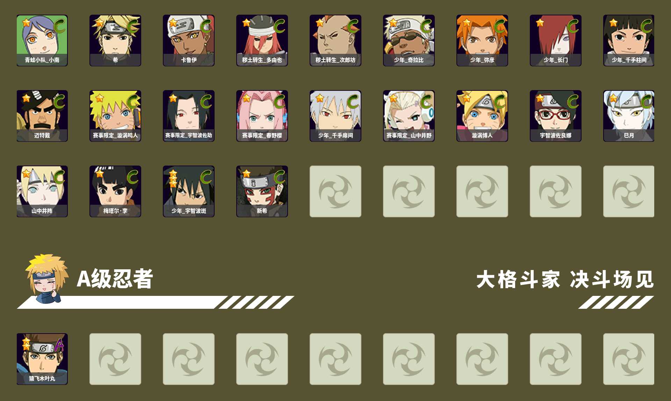The image size is (671, 401).
Task: Choose the 漩涡博人 character portrait
Action: (482, 116)
